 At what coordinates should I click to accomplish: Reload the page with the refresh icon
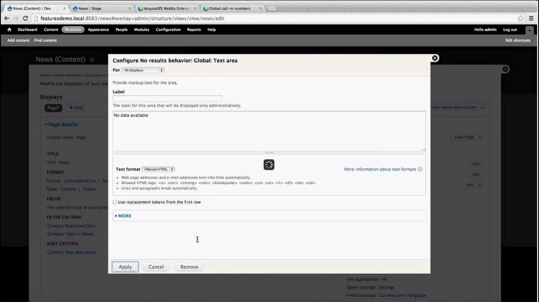coord(25,18)
